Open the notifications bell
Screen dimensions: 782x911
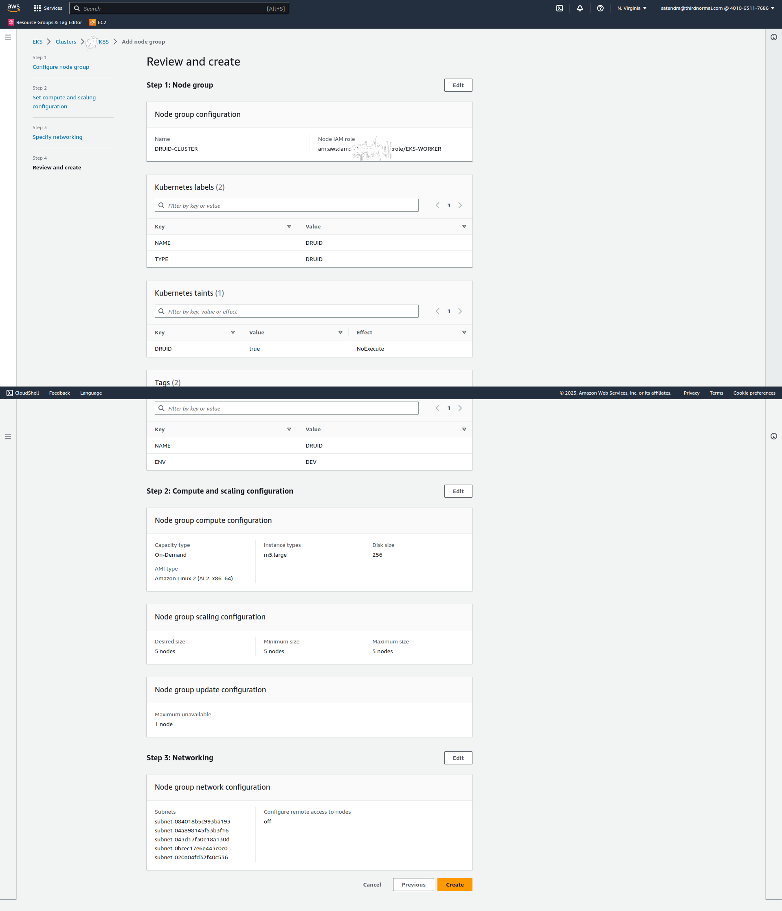pos(580,9)
